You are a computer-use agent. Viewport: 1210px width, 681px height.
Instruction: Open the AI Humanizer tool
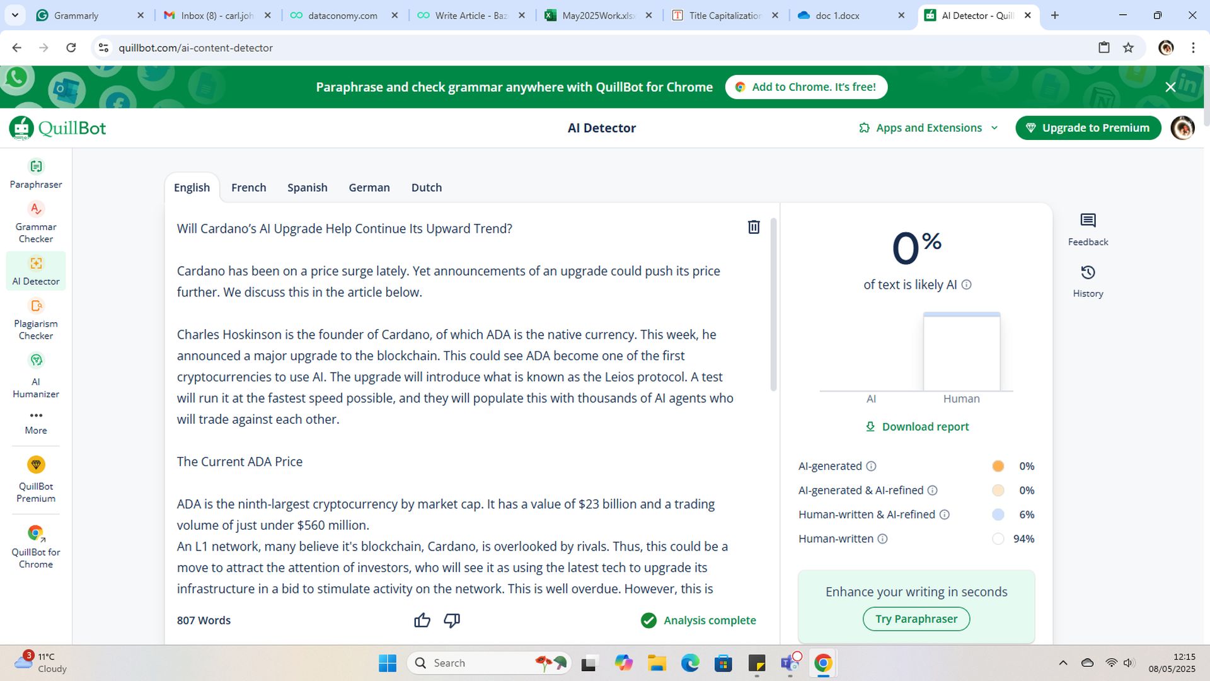coord(36,376)
